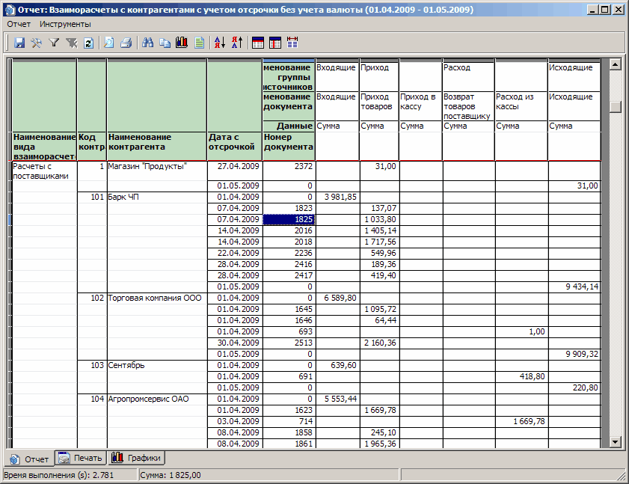Click the Время выполнения status bar field

point(70,475)
